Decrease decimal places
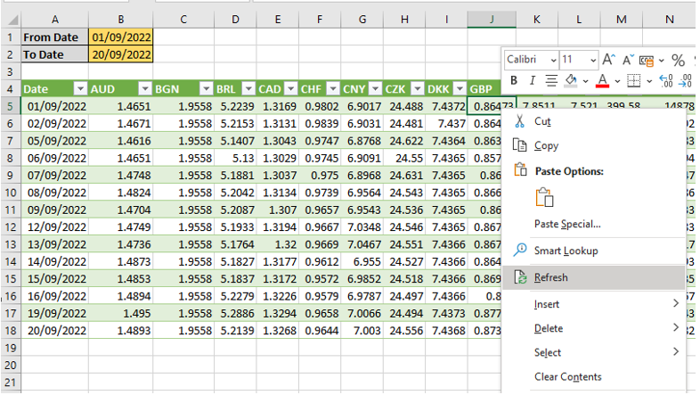The image size is (700, 395). point(685,80)
